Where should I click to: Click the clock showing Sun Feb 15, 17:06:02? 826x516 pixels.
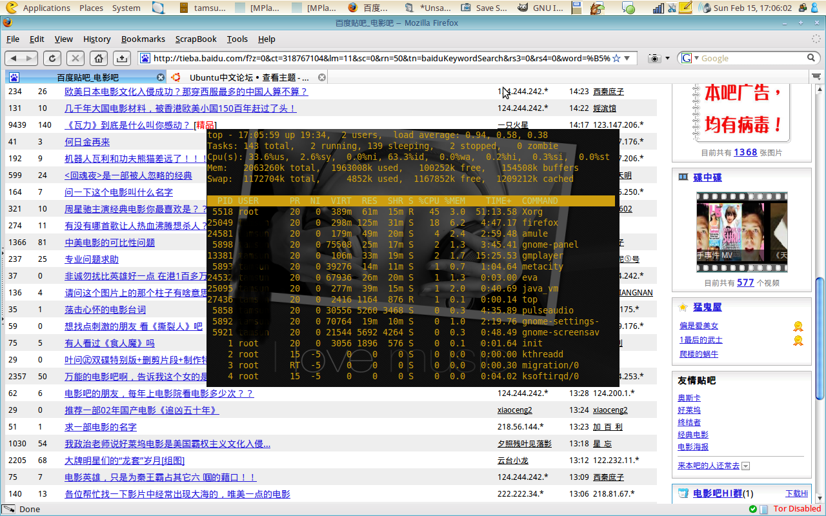tap(752, 8)
